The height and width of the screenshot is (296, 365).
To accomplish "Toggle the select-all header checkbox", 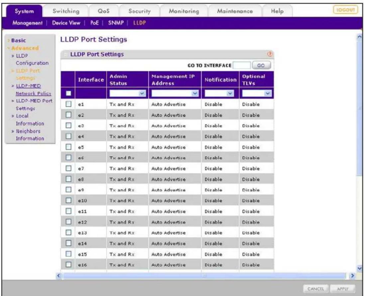I will click(68, 93).
